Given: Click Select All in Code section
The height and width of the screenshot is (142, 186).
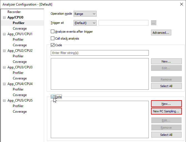Looking at the screenshot, I should (x=166, y=86).
